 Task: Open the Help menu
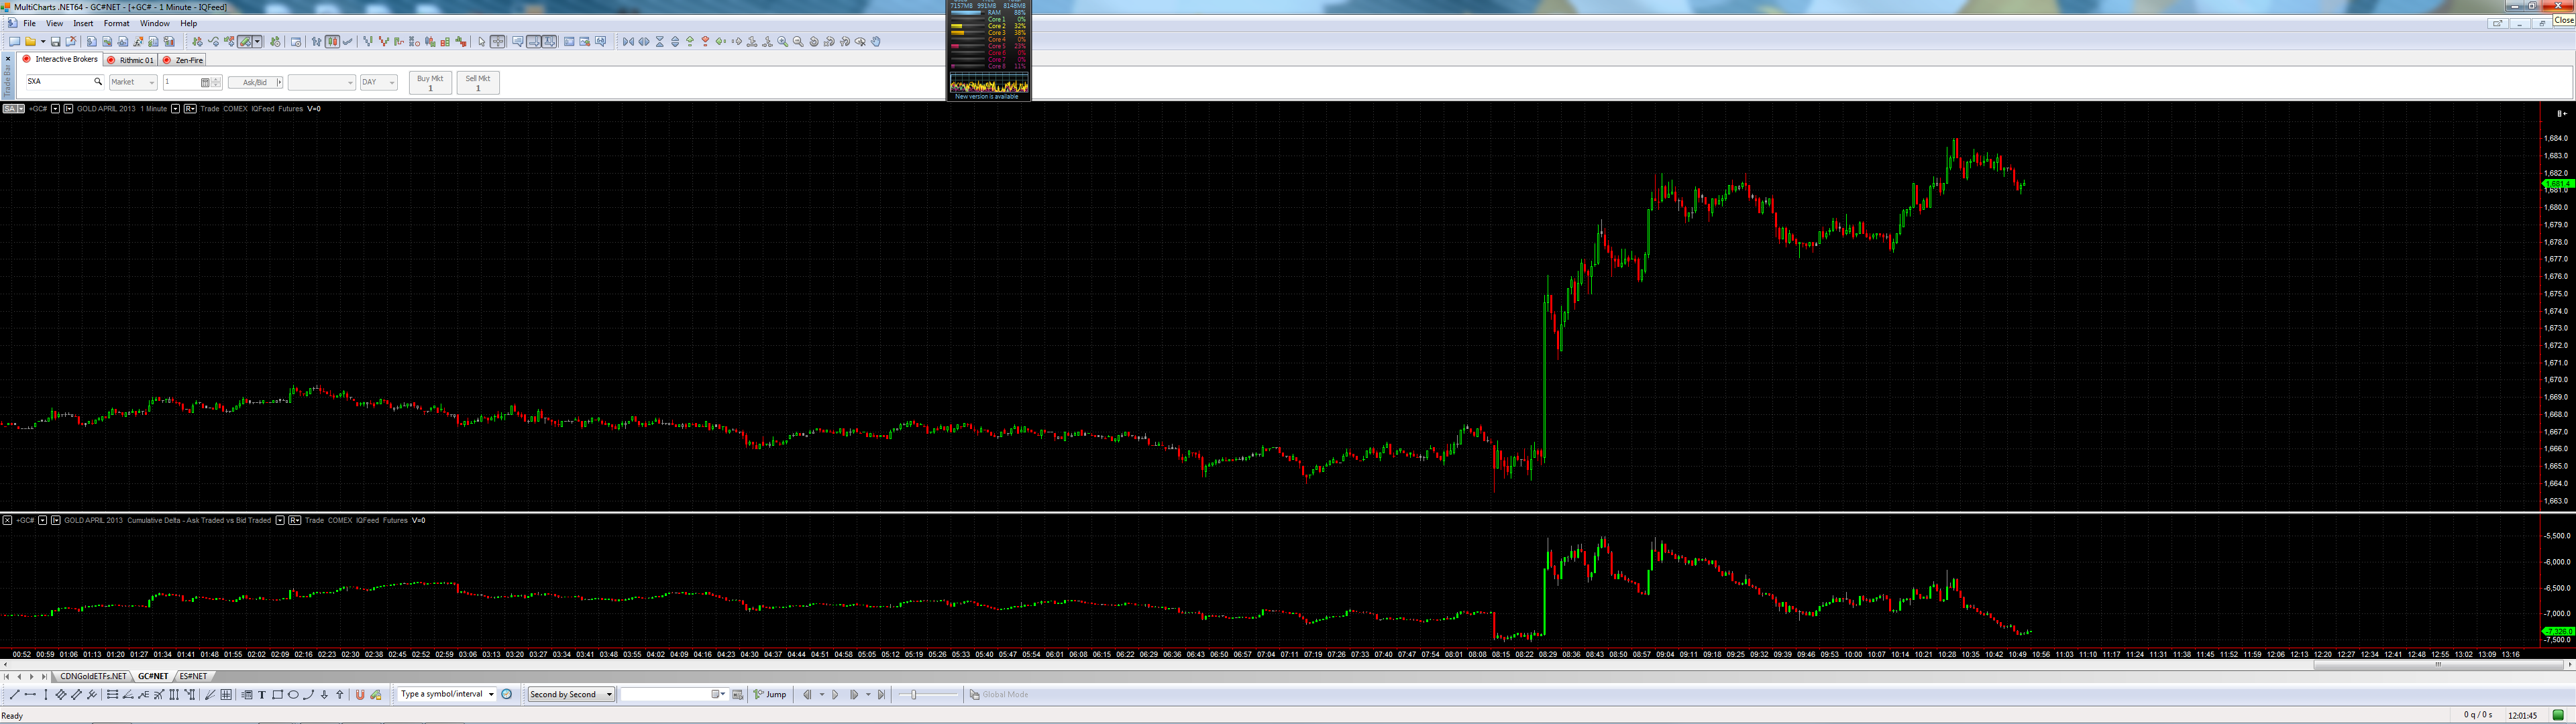188,23
